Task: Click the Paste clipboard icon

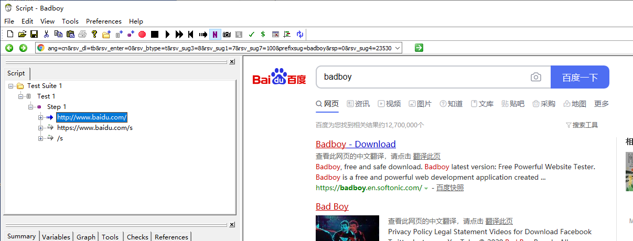Action: coord(70,34)
